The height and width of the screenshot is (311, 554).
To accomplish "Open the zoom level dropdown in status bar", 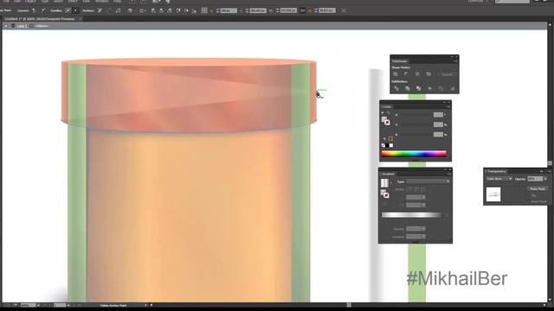I will 38,305.
